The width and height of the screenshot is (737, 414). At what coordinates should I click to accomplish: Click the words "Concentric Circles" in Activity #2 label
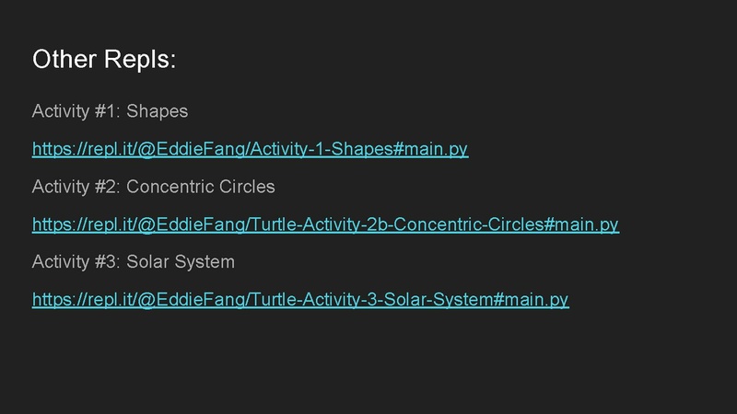(x=201, y=187)
